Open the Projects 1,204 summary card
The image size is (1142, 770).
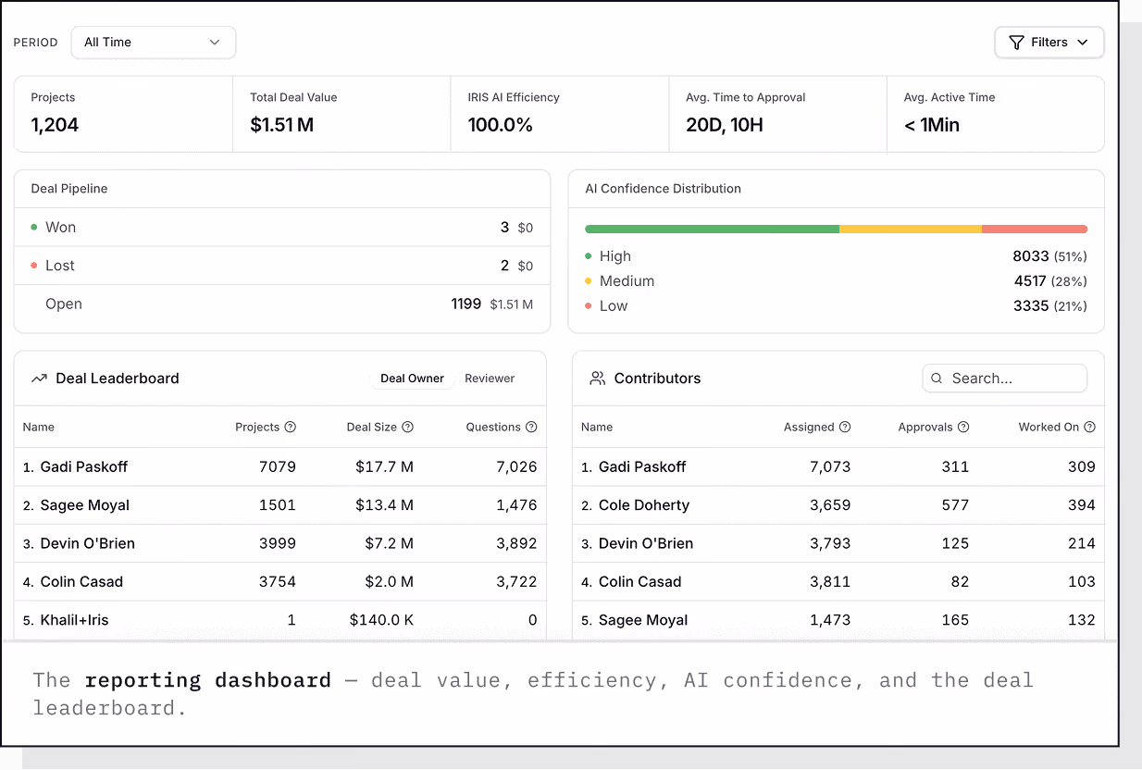(123, 114)
